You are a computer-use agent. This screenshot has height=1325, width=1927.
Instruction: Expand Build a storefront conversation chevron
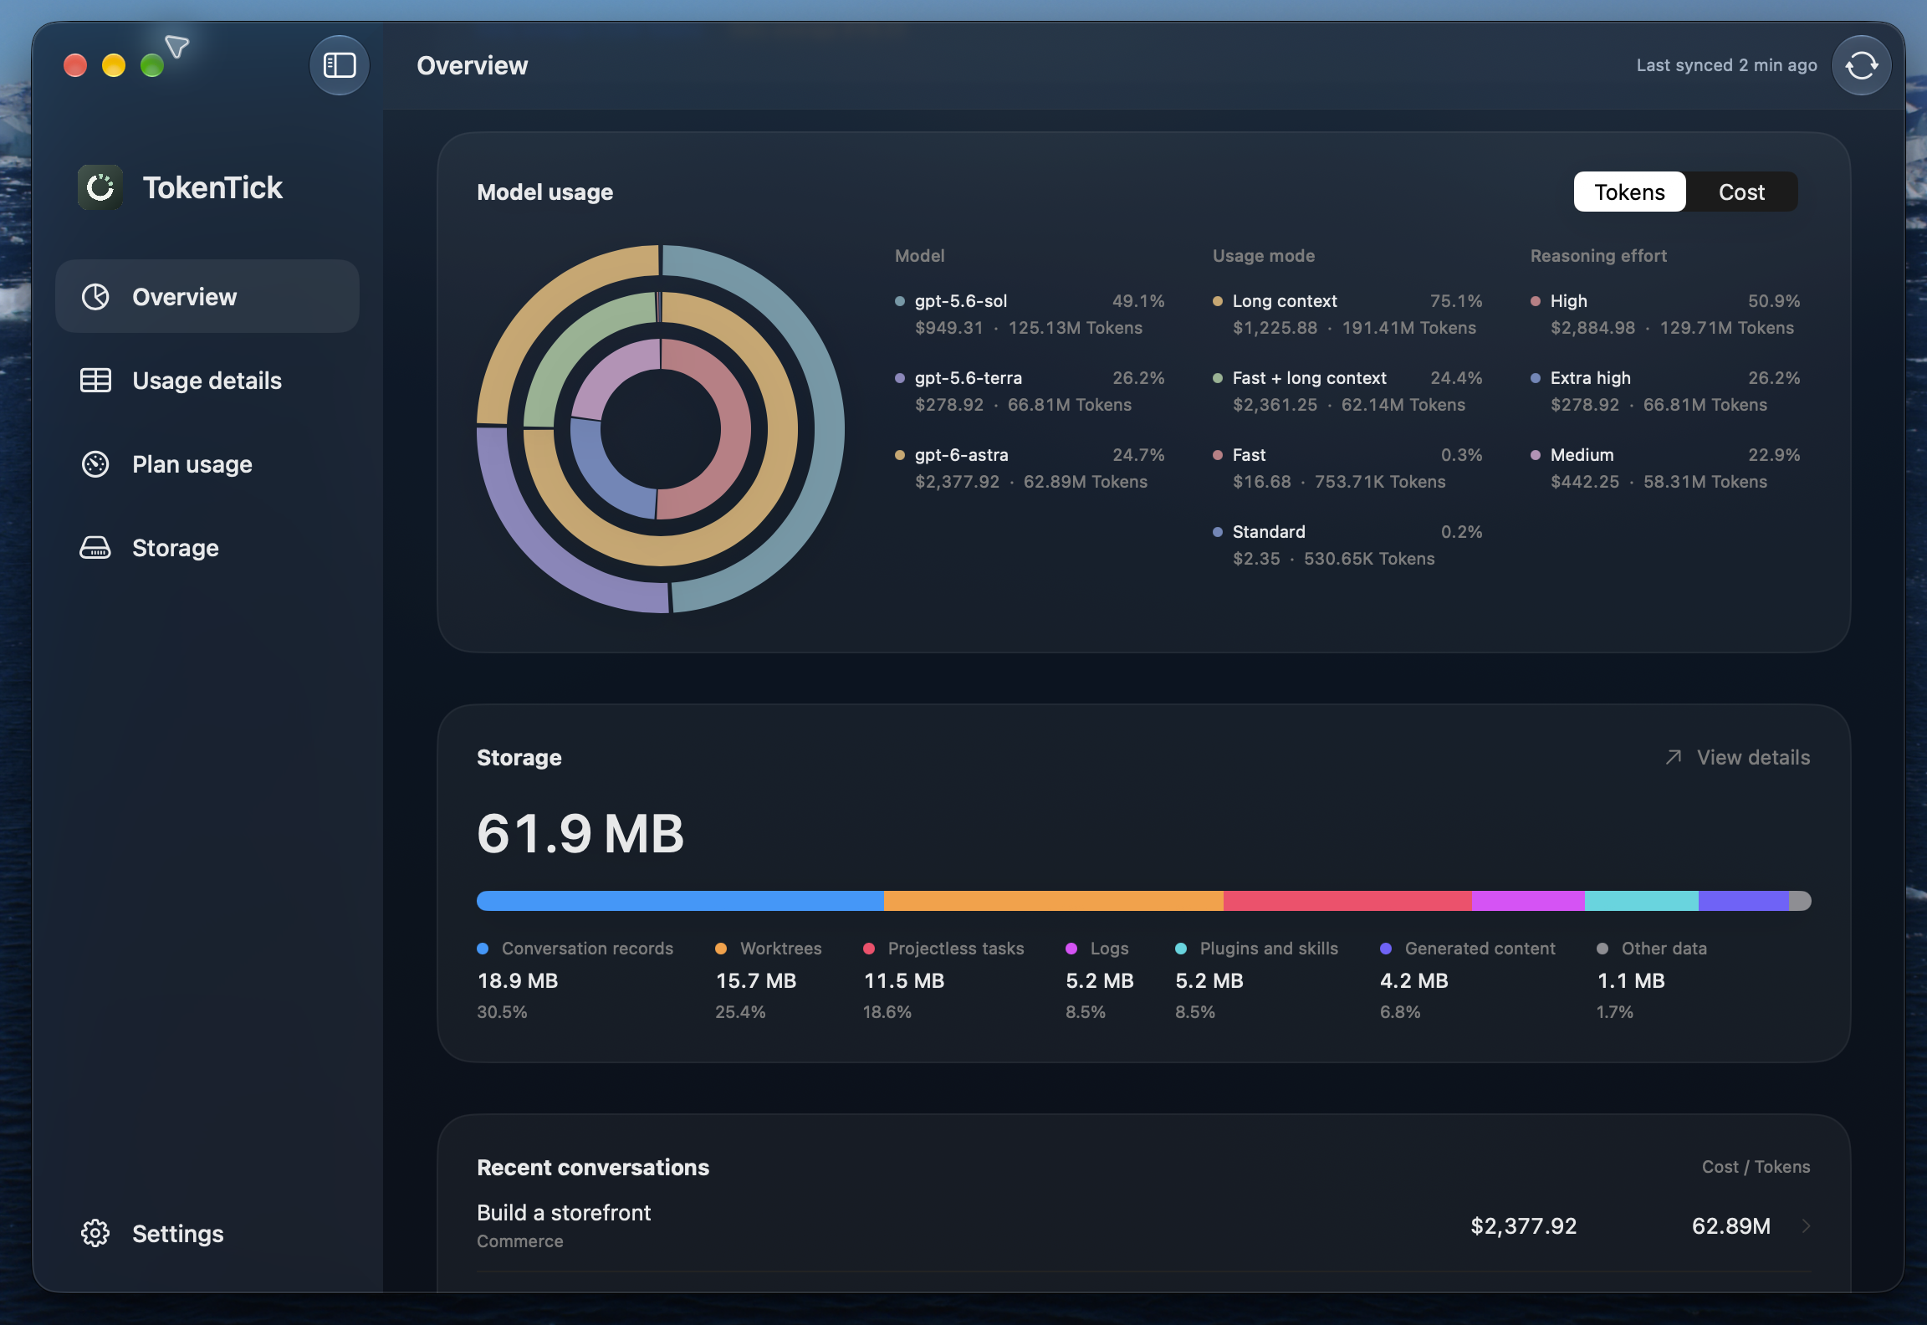[x=1806, y=1226]
